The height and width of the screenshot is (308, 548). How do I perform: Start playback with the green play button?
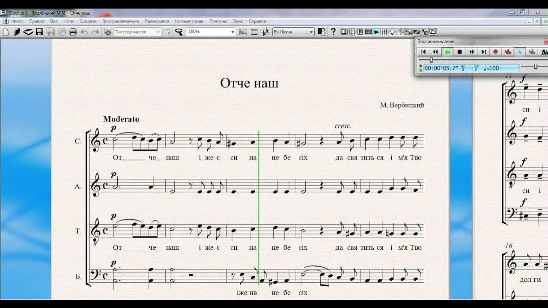(448, 52)
